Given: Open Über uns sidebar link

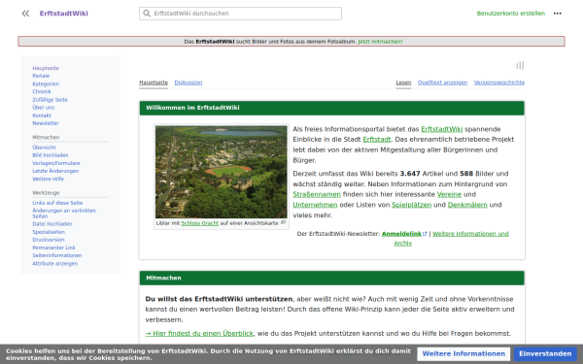Looking at the screenshot, I should [x=44, y=108].
